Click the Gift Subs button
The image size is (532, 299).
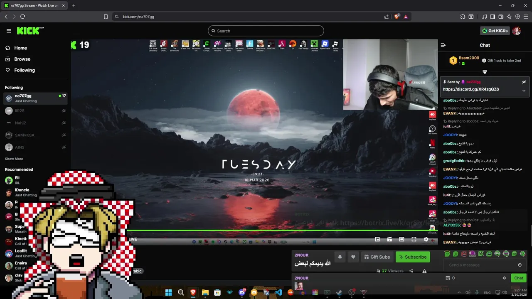377,257
